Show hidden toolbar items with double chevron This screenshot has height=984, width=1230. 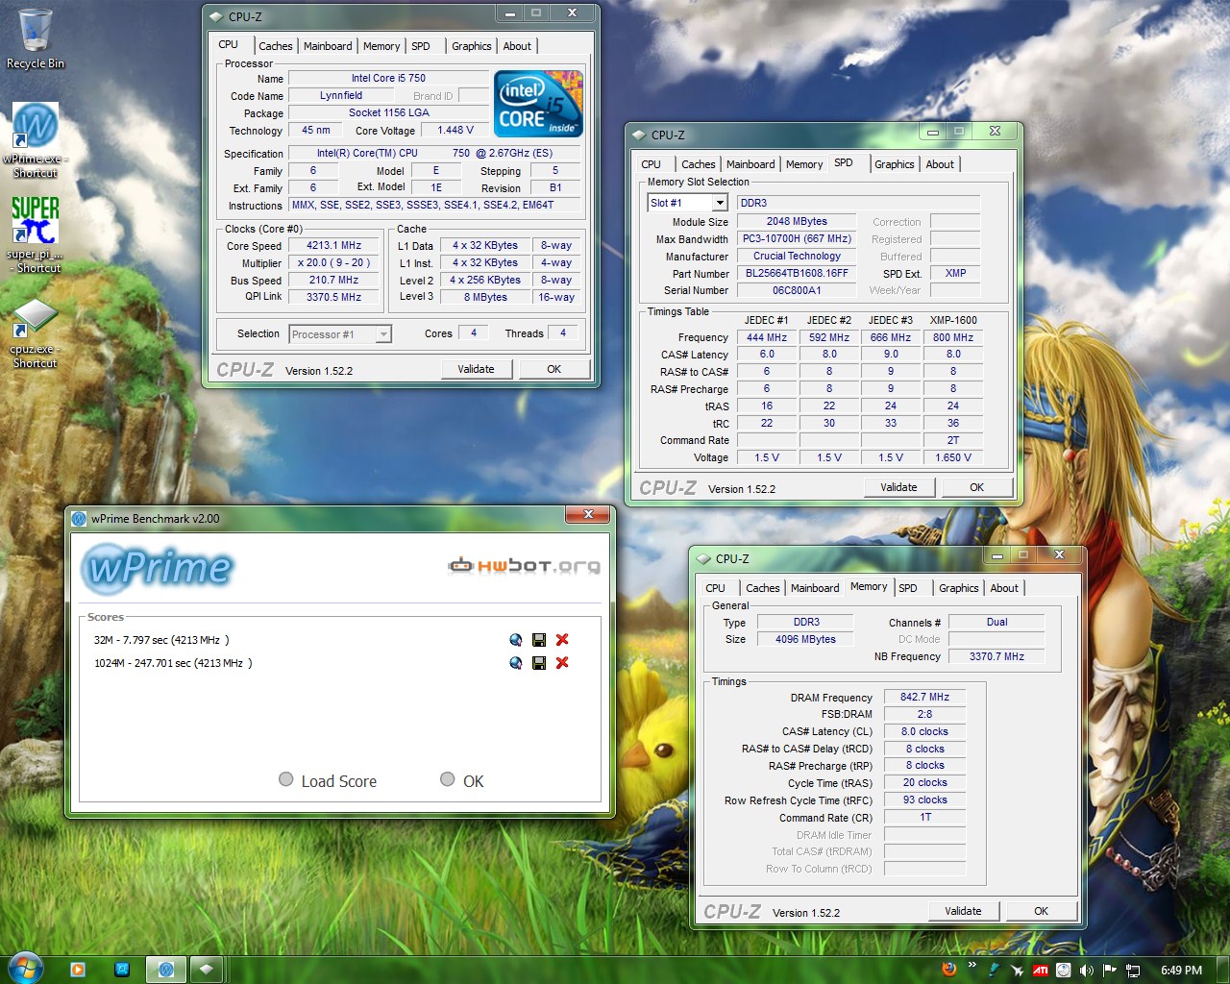pyautogui.click(x=972, y=965)
